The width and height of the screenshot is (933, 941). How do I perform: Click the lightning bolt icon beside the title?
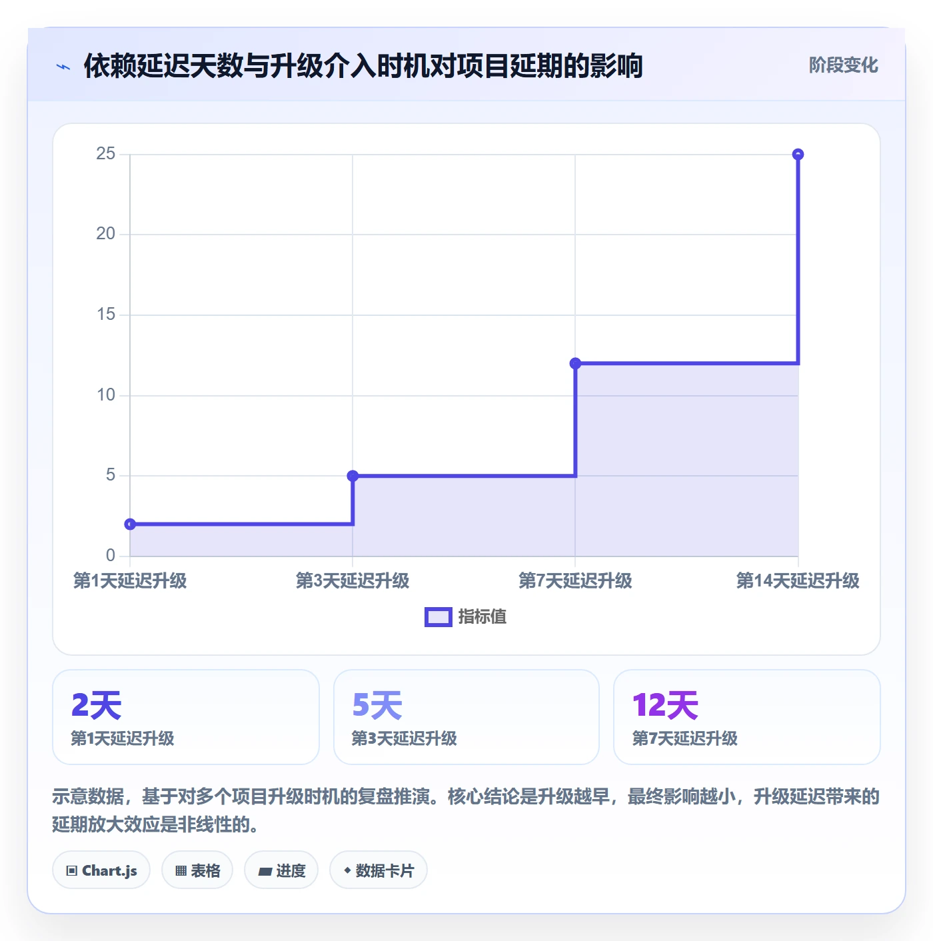pyautogui.click(x=63, y=67)
